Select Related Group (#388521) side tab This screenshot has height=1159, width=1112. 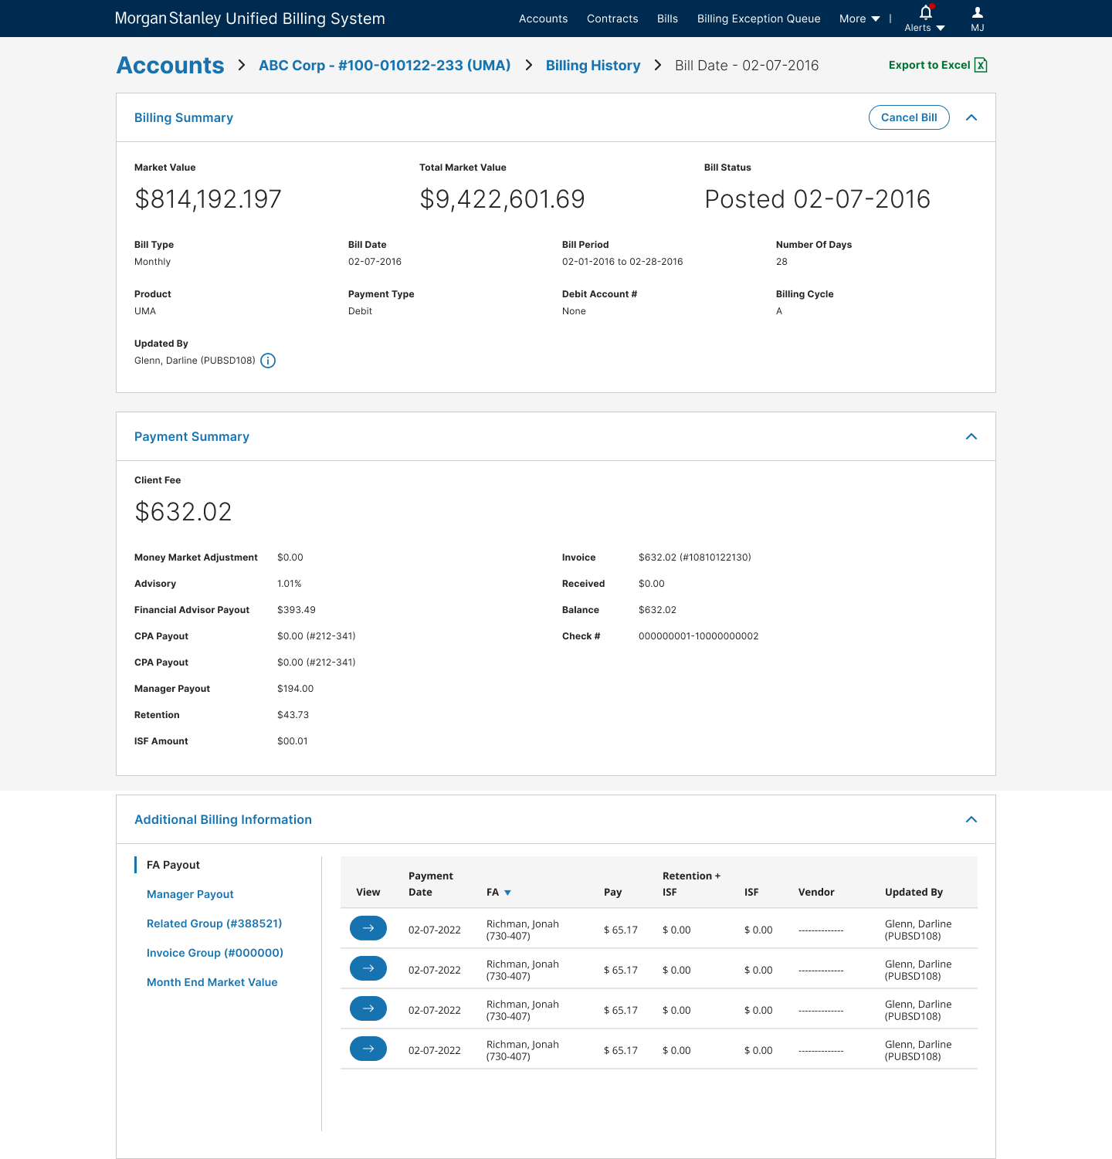(214, 923)
